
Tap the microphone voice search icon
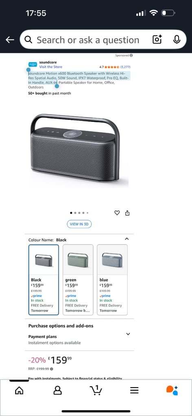click(x=177, y=39)
